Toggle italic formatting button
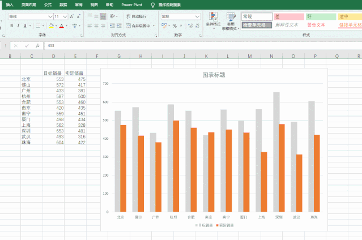The height and width of the screenshot is (240, 362). pyautogui.click(x=18, y=25)
